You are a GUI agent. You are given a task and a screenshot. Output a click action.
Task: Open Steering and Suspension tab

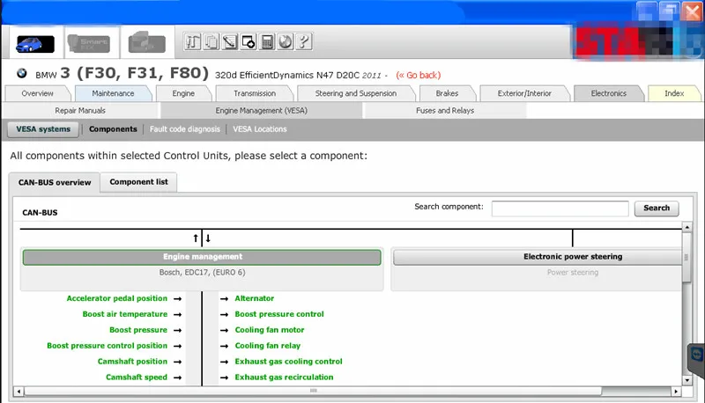pos(356,93)
